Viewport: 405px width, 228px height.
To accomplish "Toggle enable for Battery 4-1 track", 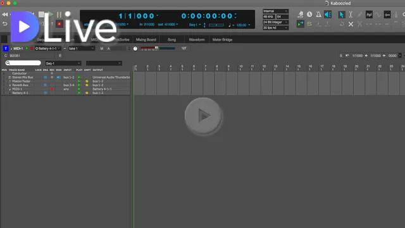I will pyautogui.click(x=45, y=93).
